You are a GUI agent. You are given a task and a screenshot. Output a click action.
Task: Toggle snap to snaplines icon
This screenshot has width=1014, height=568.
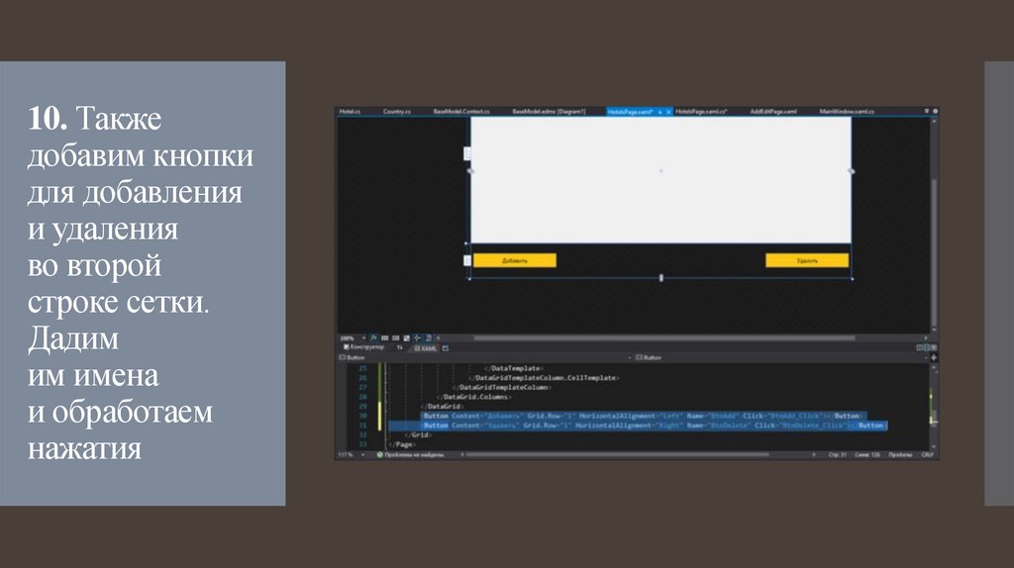pyautogui.click(x=417, y=338)
